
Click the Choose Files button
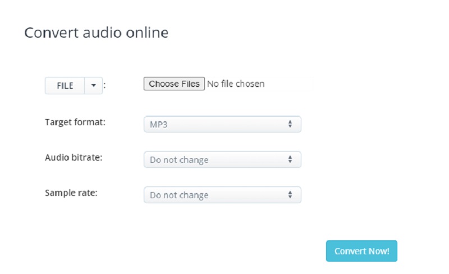click(174, 84)
